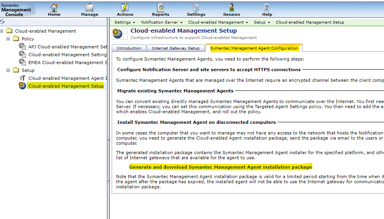Image resolution: width=384 pixels, height=219 pixels.
Task: Open the Session user icon
Action: 231,8
